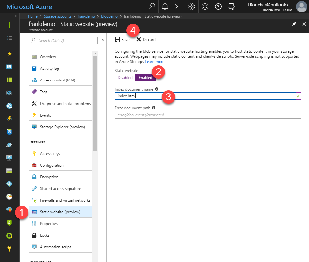Select Static website (preview) menu item

point(60,212)
